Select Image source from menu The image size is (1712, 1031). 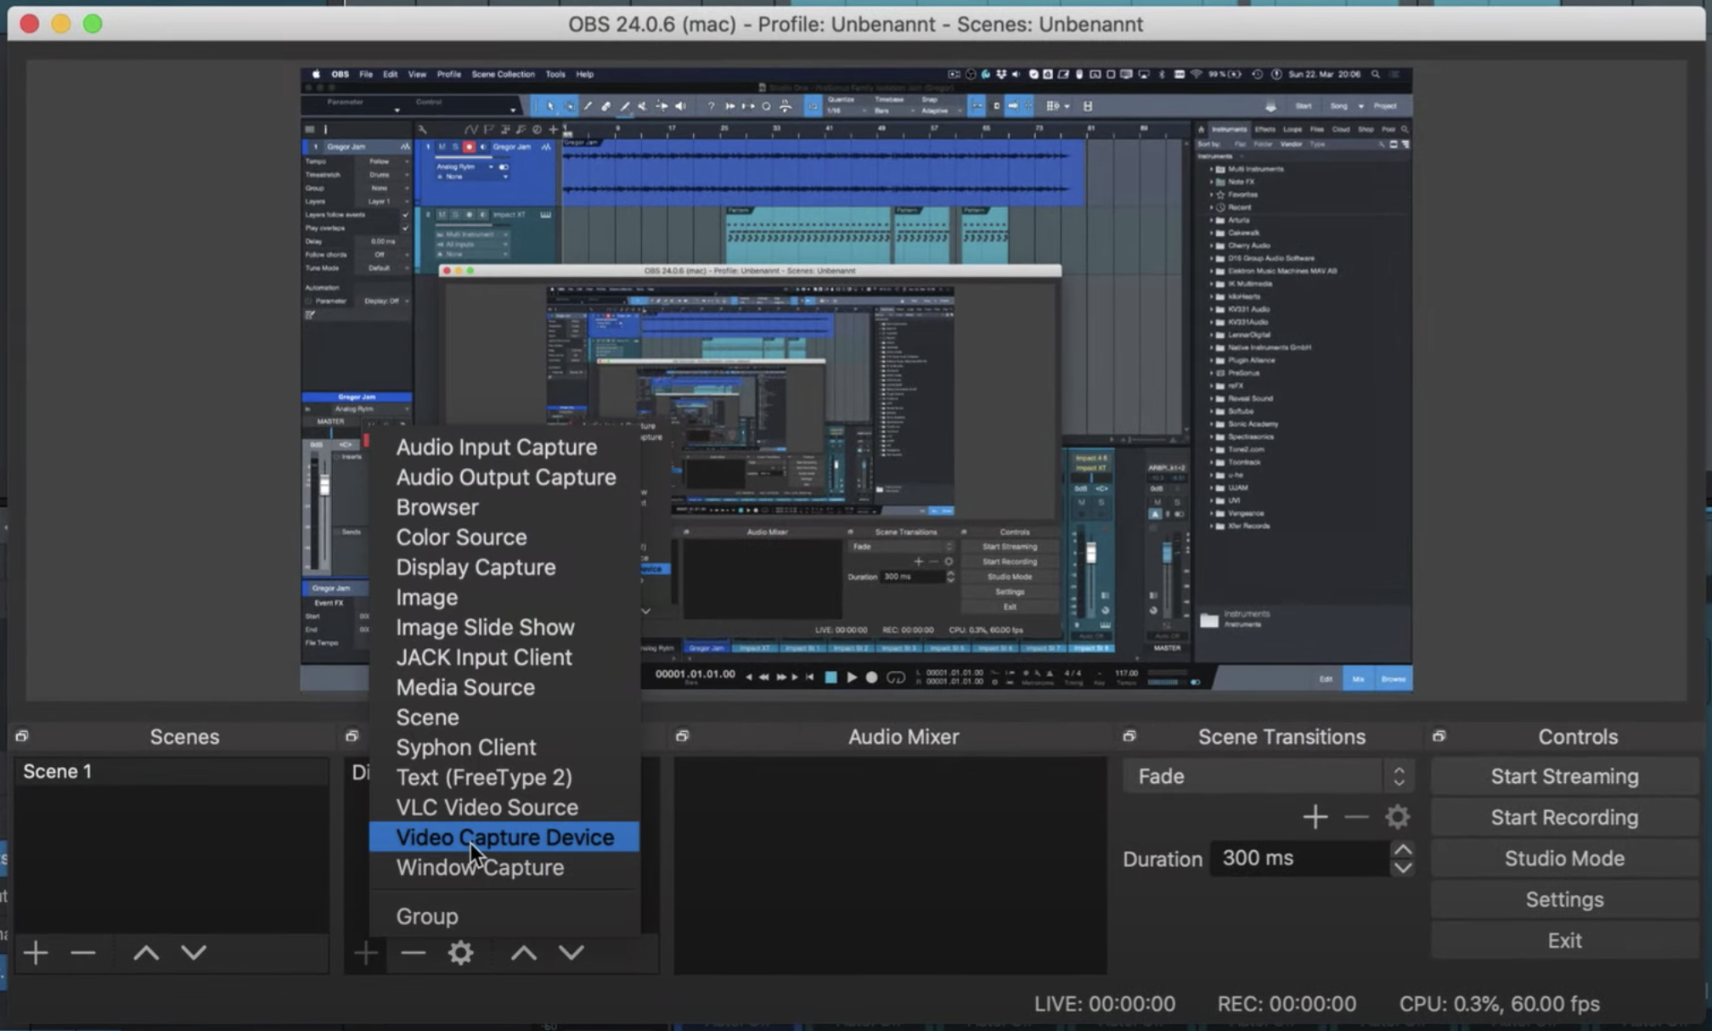[504, 597]
